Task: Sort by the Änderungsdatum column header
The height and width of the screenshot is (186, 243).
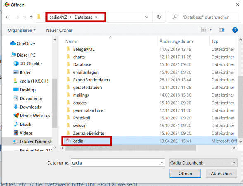Action: point(176,41)
